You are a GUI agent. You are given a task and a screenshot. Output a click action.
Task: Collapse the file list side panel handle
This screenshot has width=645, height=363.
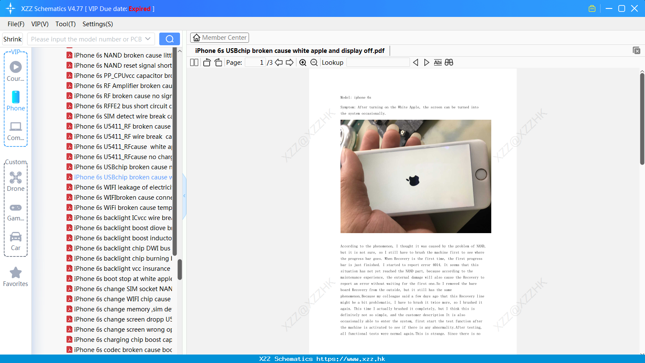pos(184,196)
